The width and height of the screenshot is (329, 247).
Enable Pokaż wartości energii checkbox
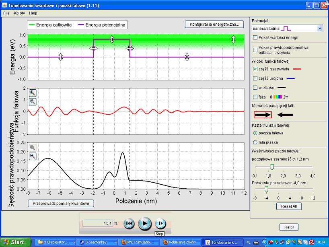point(255,37)
